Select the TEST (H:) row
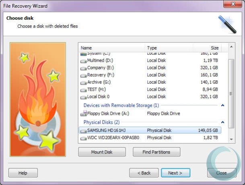The image size is (245, 185). (150, 89)
